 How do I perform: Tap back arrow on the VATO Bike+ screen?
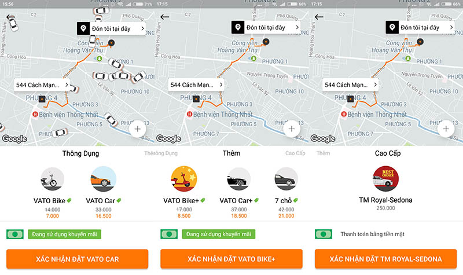[166, 16]
